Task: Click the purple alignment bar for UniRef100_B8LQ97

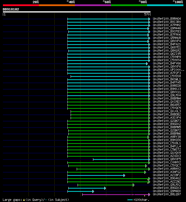Action: click(116, 194)
